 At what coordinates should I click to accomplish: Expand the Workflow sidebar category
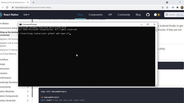4,60
